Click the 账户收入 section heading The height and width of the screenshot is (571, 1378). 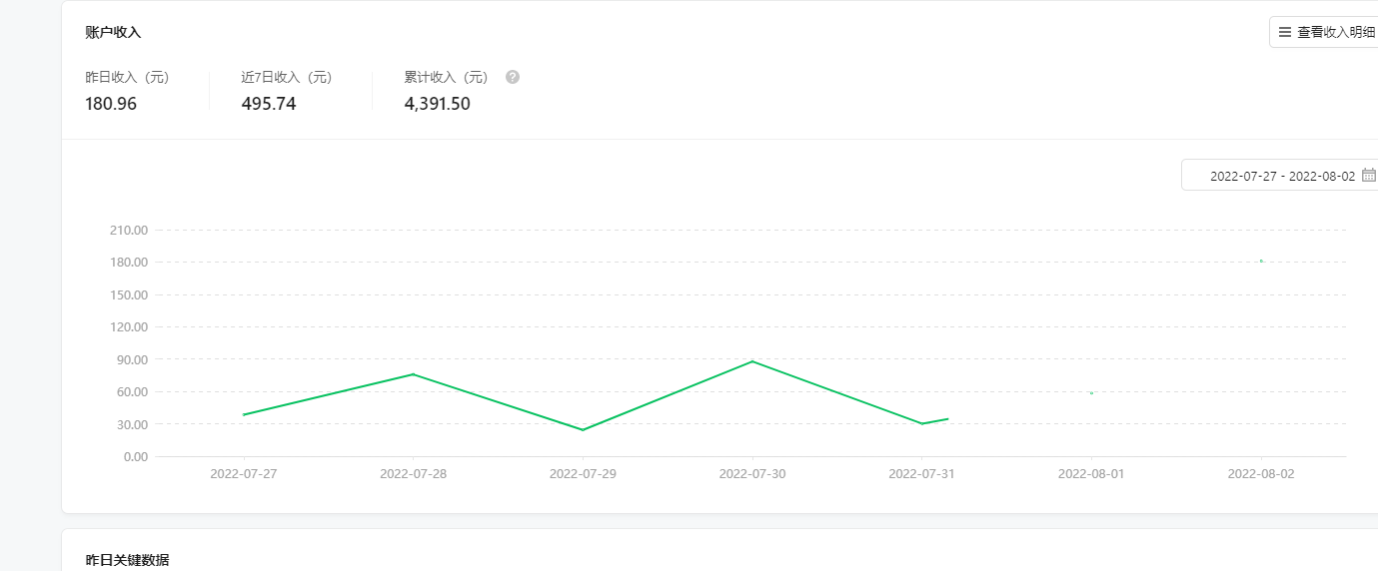pos(113,32)
